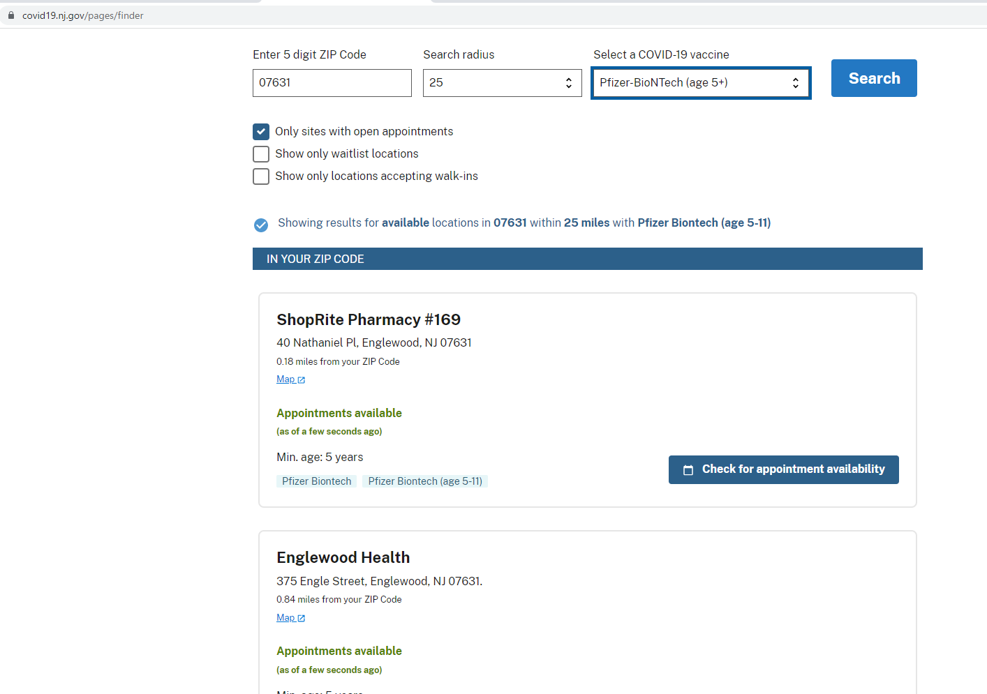
Task: Click Englewood Health heading
Action: pos(343,557)
